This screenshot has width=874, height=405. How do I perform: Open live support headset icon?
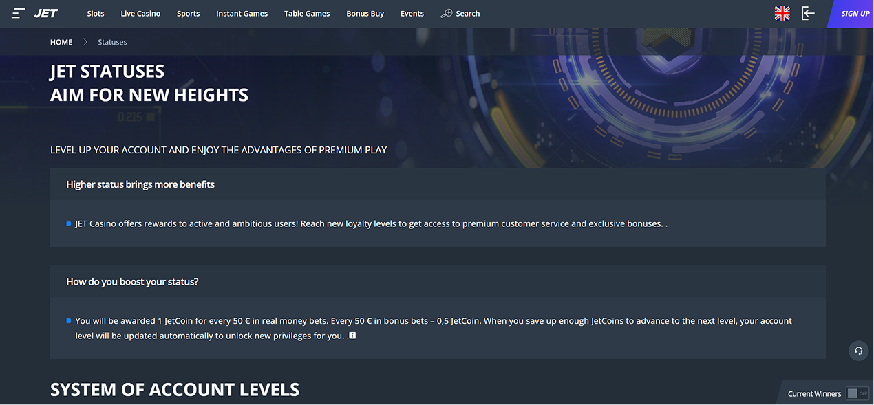858,351
